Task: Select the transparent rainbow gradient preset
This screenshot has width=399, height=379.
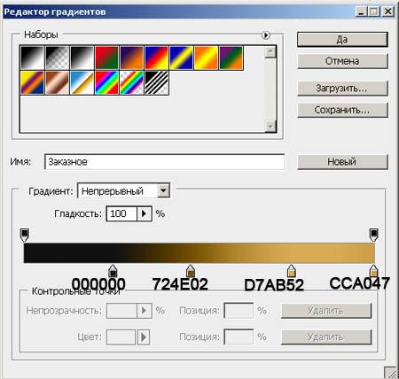Action: pos(132,82)
